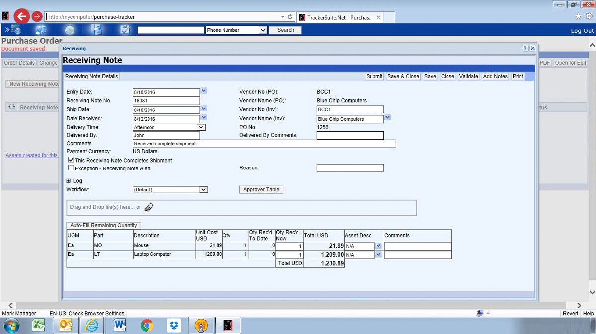Click the Validate button
The width and height of the screenshot is (596, 334).
[468, 76]
